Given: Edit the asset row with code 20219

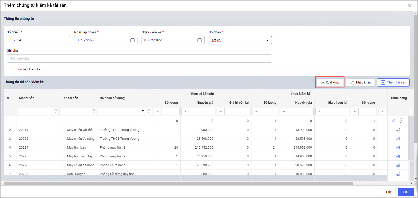Looking at the screenshot, I should (398, 130).
